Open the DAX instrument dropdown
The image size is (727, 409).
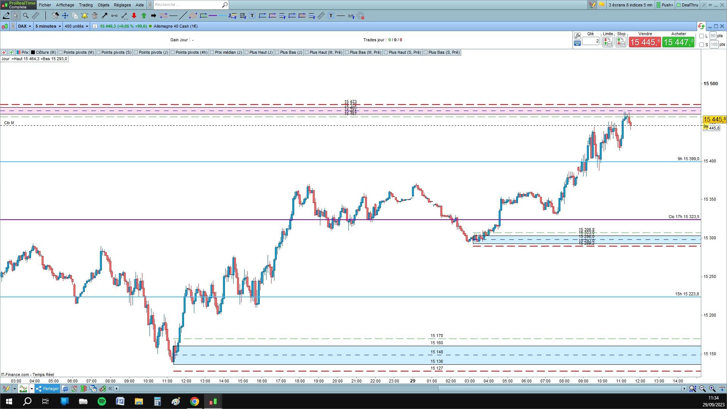[25, 26]
